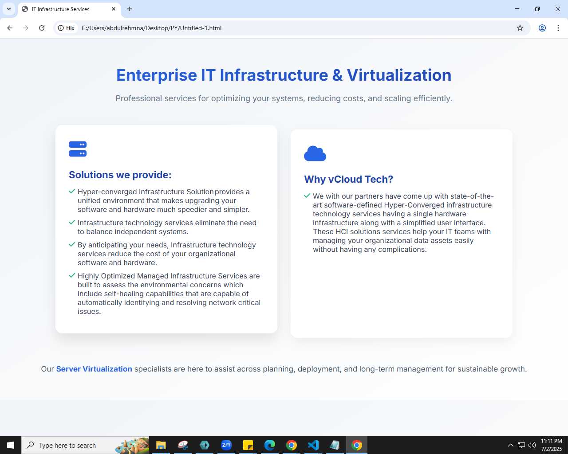Click checkmark beside 'We with our partners'
568x454 pixels.
[307, 196]
